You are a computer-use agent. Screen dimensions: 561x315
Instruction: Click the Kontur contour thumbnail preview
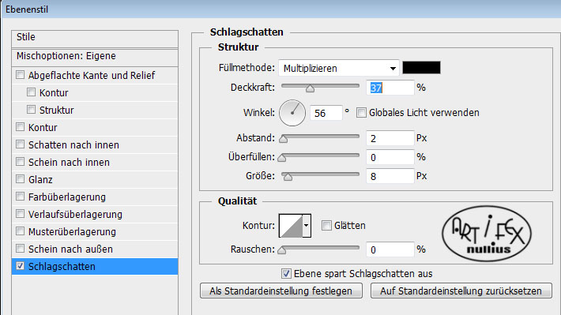[291, 226]
